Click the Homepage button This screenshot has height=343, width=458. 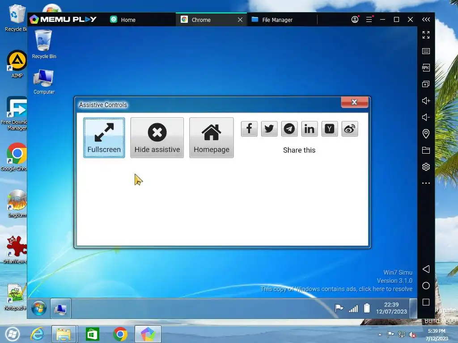pyautogui.click(x=212, y=138)
